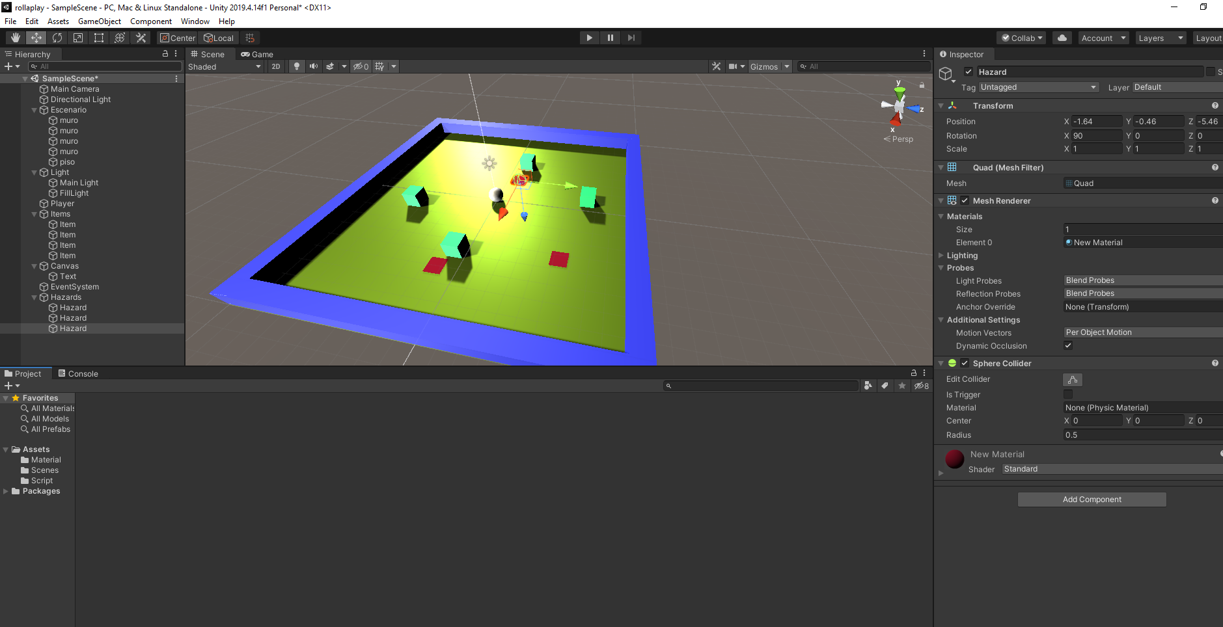Collapse the Hazards group in the Hierarchy
This screenshot has height=627, width=1223.
click(x=34, y=297)
